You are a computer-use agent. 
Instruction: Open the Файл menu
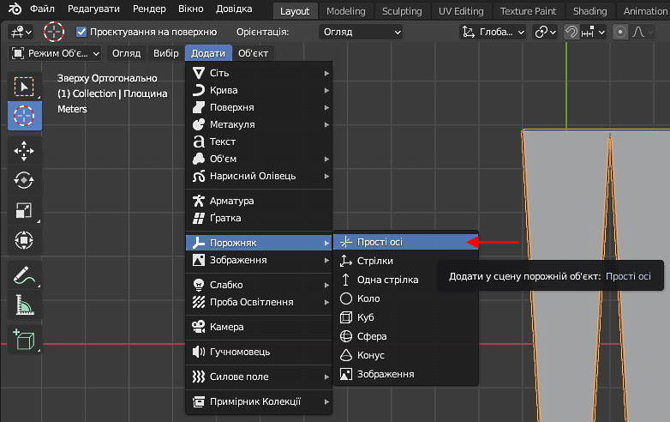[x=42, y=9]
